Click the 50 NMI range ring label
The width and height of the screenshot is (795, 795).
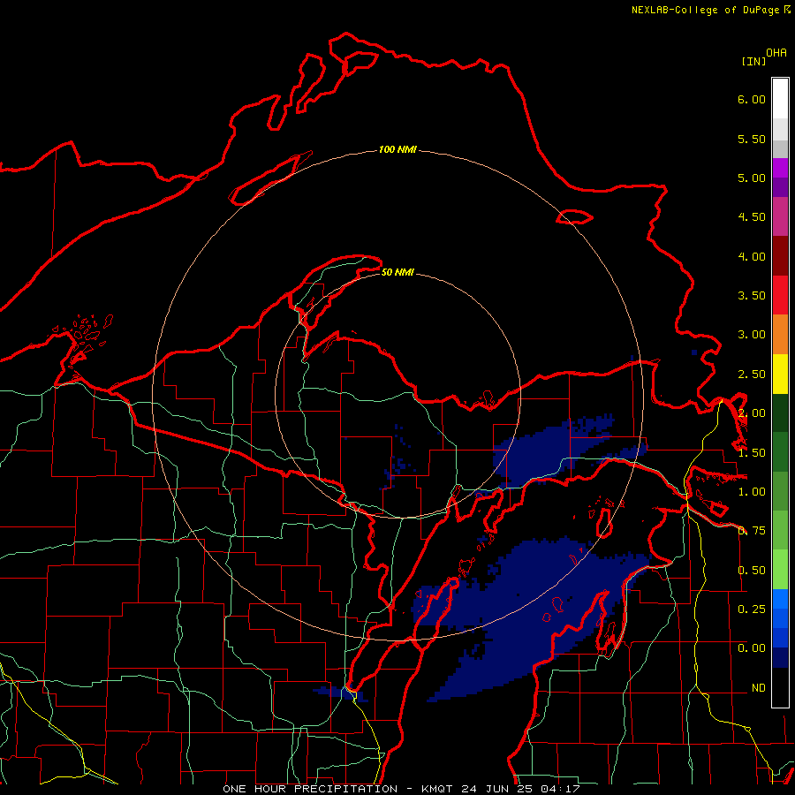397,272
